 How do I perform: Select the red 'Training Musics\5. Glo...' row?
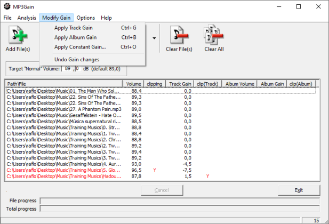[x=161, y=170]
